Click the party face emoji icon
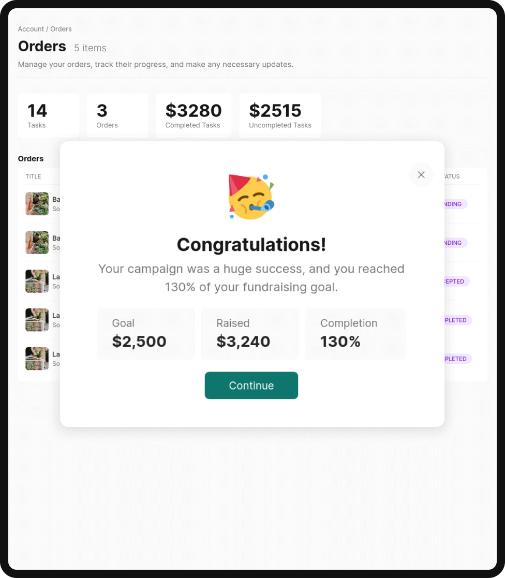505x578 pixels. tap(251, 197)
